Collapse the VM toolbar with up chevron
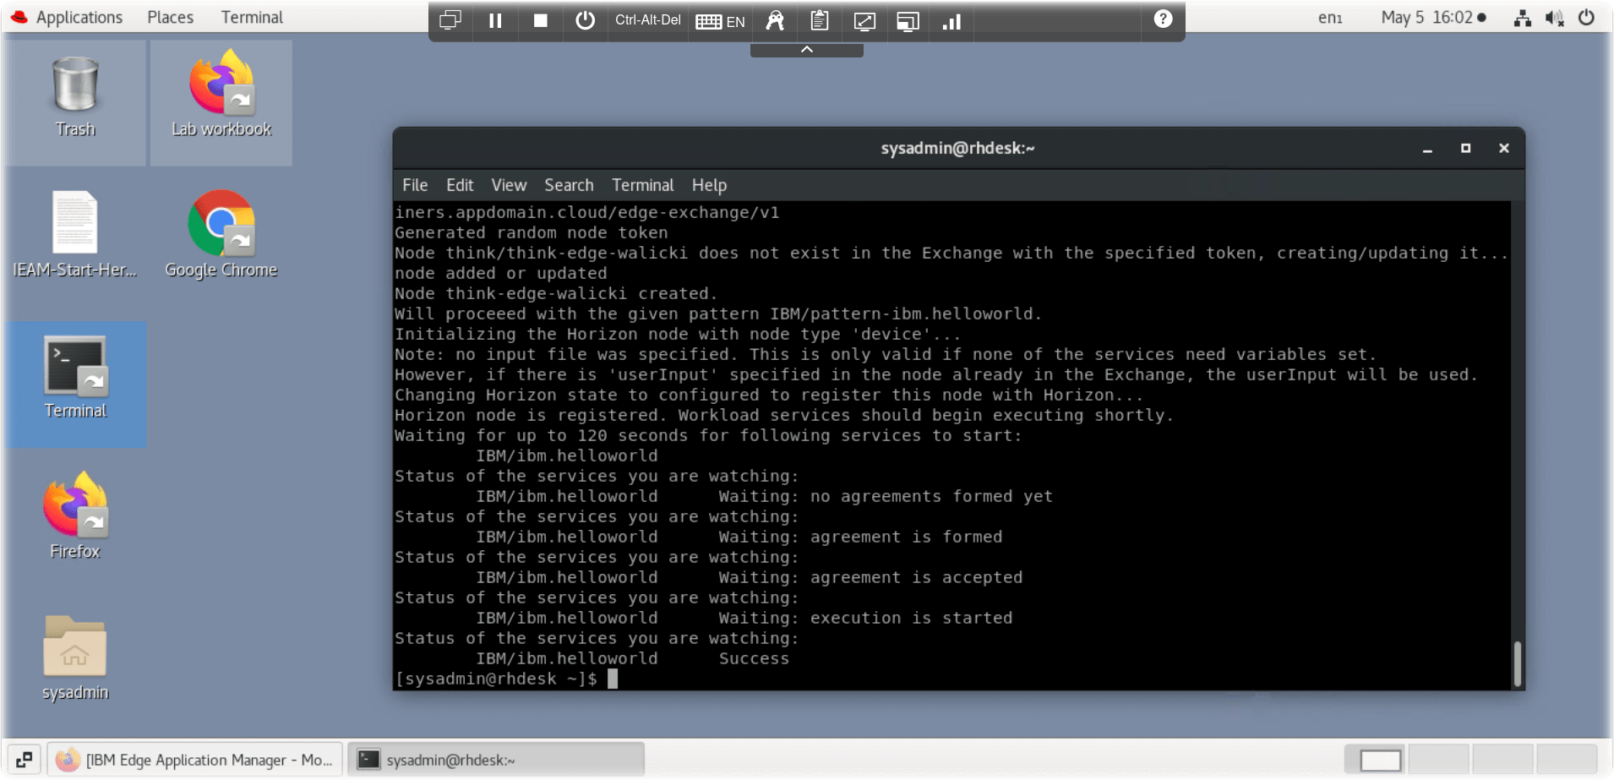This screenshot has height=780, width=1614. (807, 50)
